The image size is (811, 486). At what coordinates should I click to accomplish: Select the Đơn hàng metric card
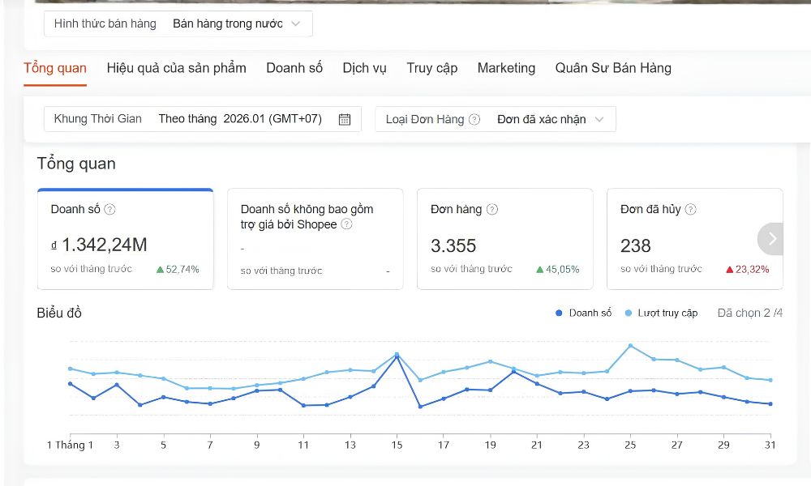(504, 240)
